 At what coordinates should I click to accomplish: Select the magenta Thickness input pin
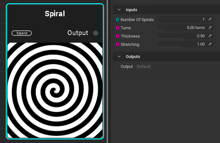[x=118, y=36]
